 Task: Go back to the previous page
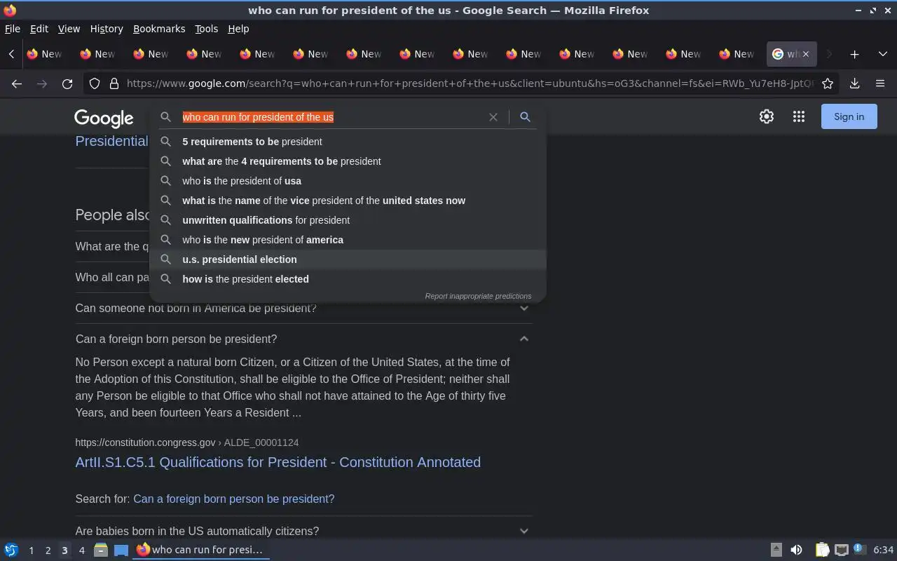[17, 83]
